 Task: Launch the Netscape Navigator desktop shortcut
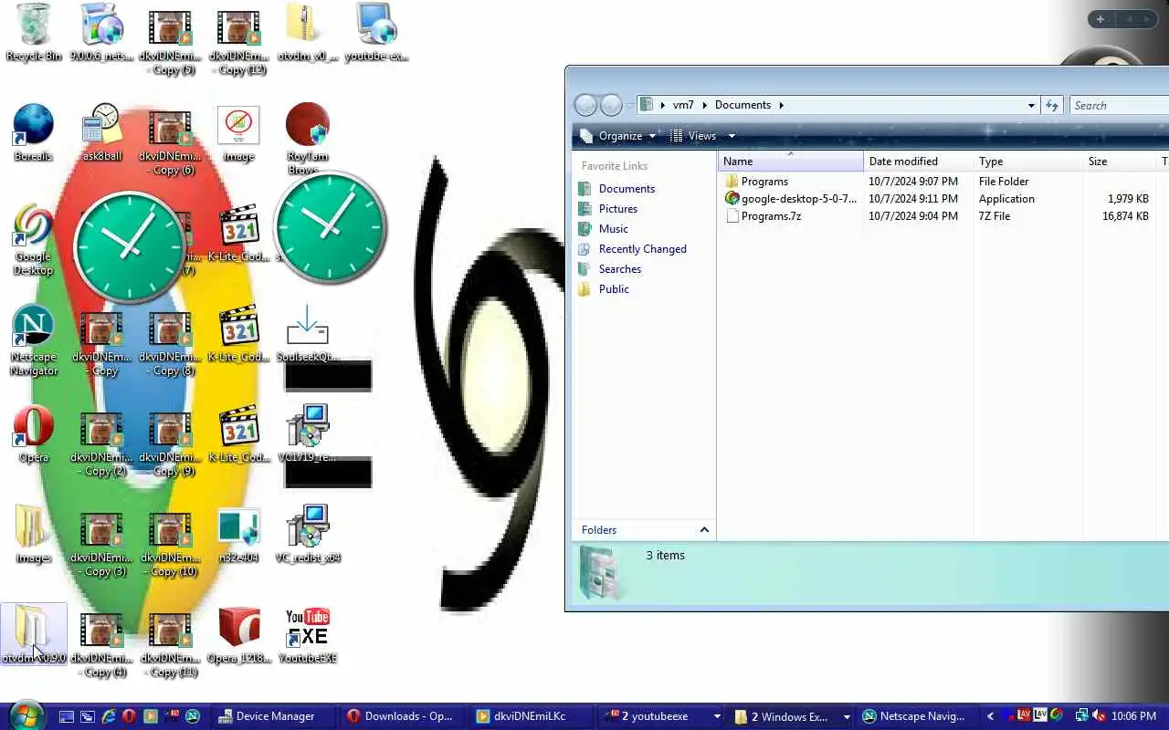(34, 339)
